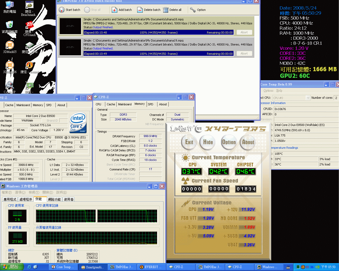The width and height of the screenshot is (339, 271).
Task: Click Start batch in TMPGEnc toolbar
Action: tap(69, 10)
